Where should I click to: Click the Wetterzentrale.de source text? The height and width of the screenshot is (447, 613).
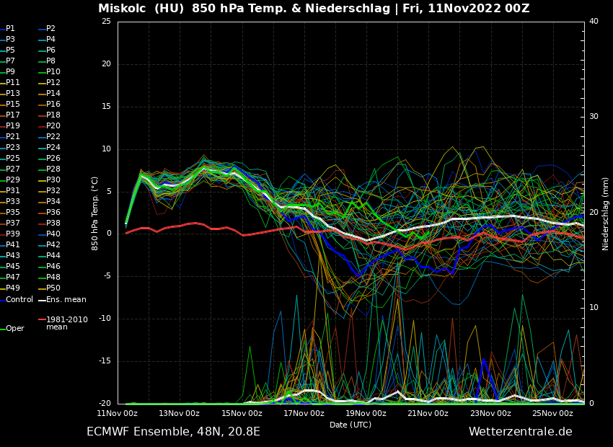click(x=520, y=432)
